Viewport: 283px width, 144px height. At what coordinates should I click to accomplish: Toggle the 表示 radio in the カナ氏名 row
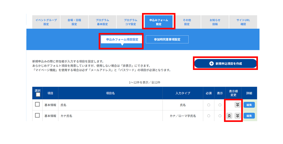220,116
